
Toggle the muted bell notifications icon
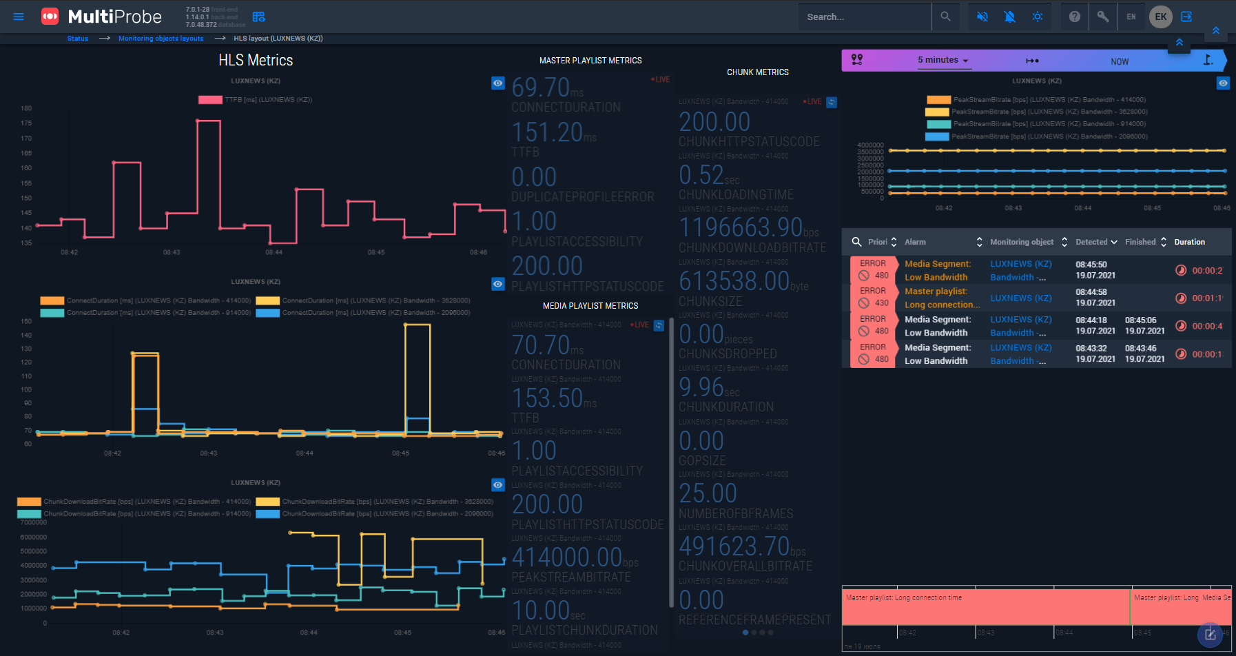point(1010,17)
